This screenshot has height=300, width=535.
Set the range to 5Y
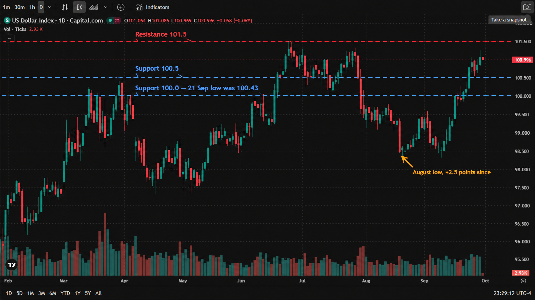click(88, 293)
